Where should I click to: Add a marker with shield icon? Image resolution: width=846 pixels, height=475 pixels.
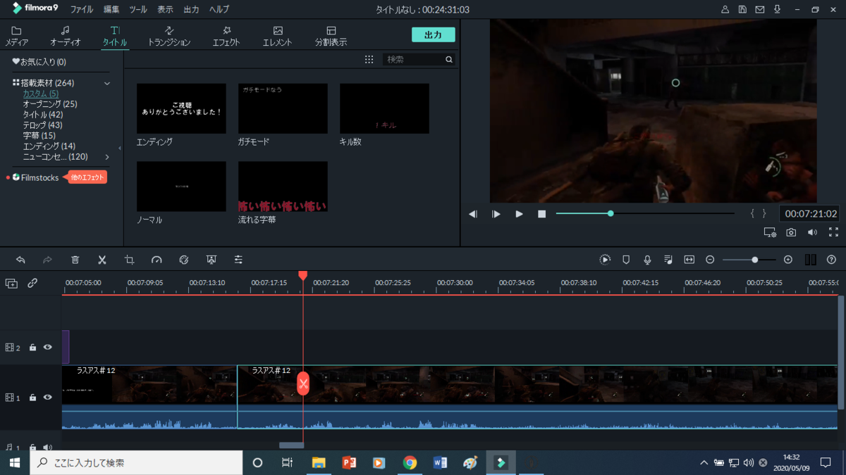coord(626,260)
